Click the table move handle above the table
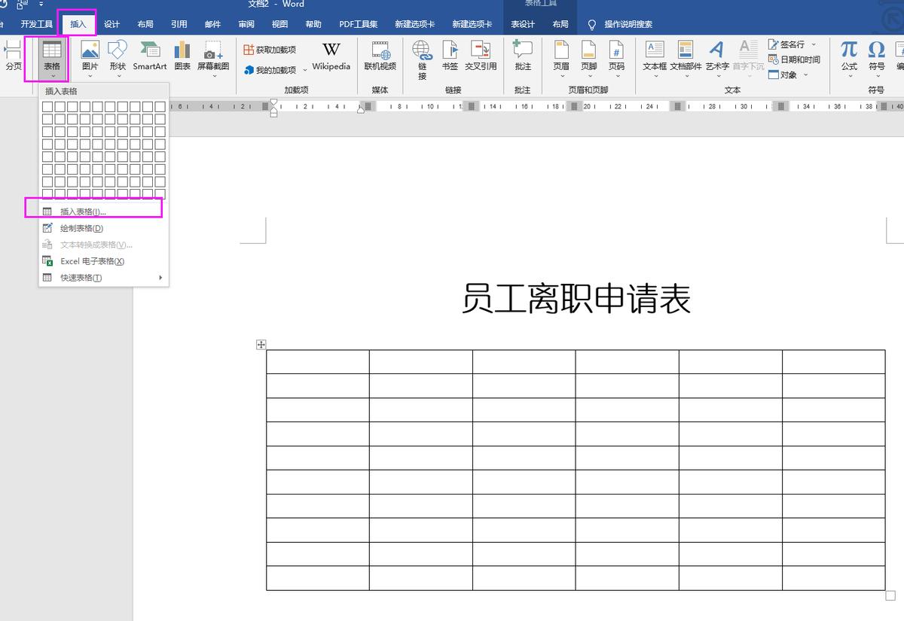The width and height of the screenshot is (904, 621). [x=261, y=344]
